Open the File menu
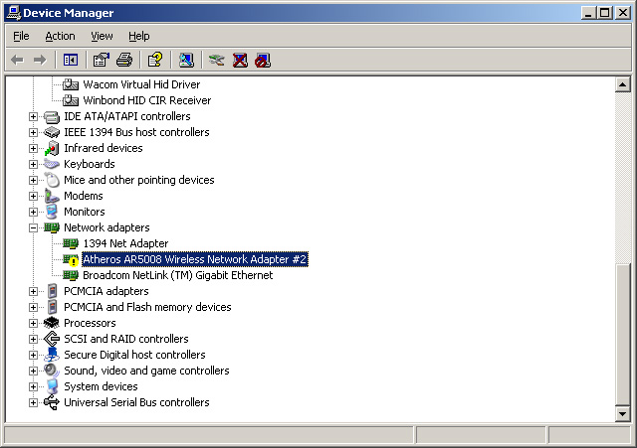This screenshot has width=637, height=448. pos(21,36)
